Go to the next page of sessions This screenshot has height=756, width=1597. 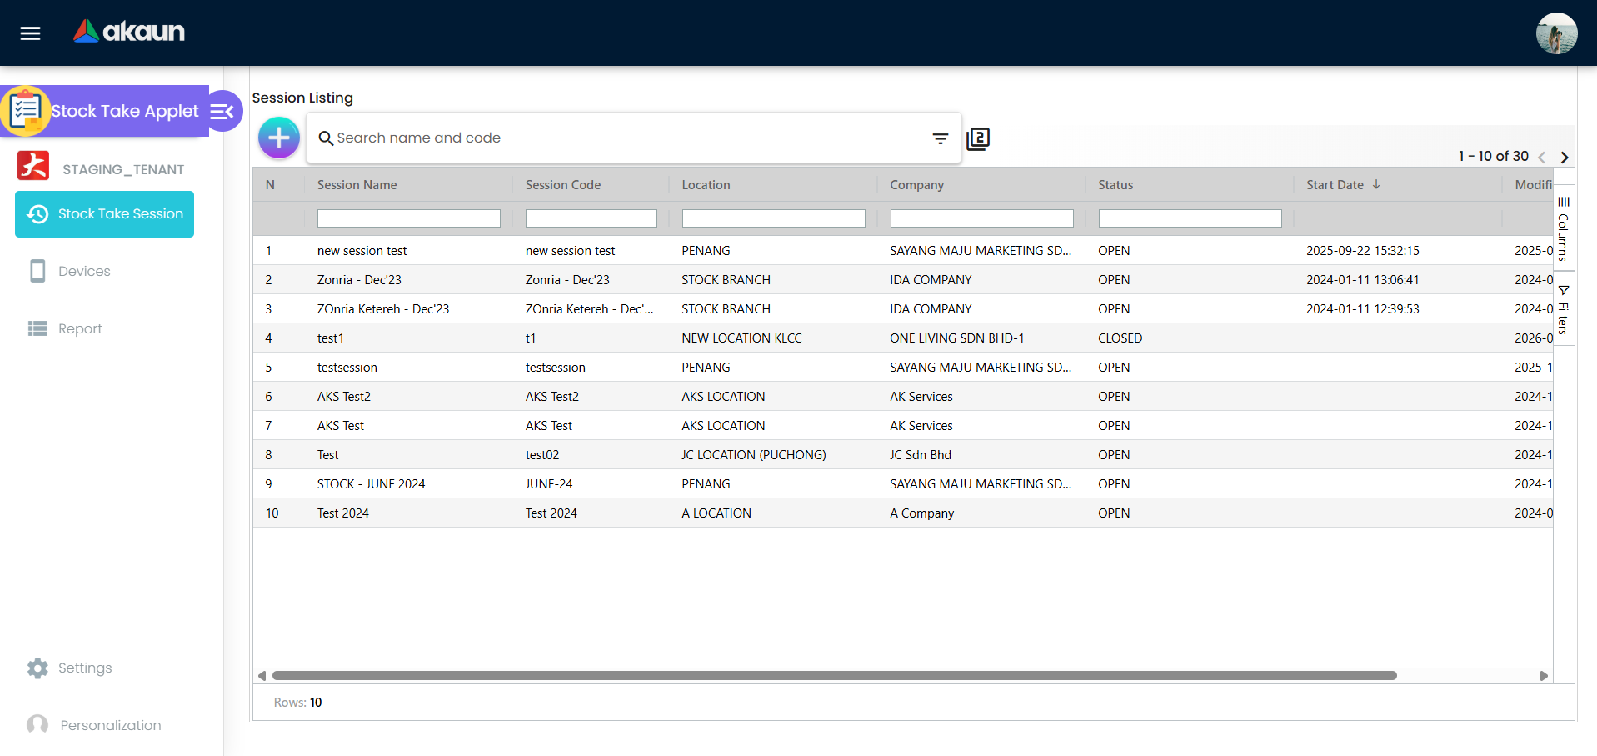(x=1565, y=157)
